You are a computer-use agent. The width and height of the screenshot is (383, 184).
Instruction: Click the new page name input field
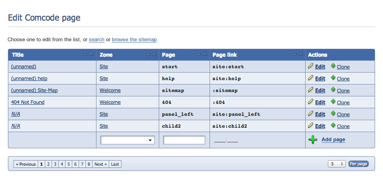[x=184, y=140]
